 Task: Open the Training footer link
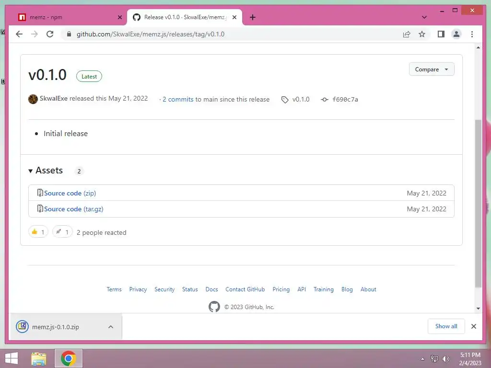[324, 289]
